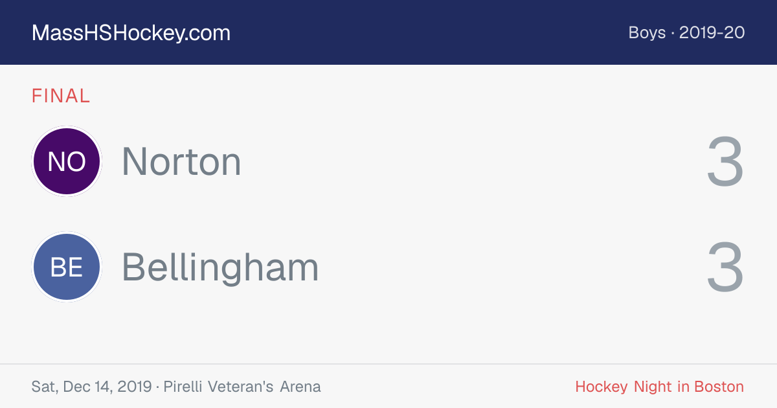Click the dot separator between Boys and 2019-20
This screenshot has height=408, width=777.
point(673,34)
